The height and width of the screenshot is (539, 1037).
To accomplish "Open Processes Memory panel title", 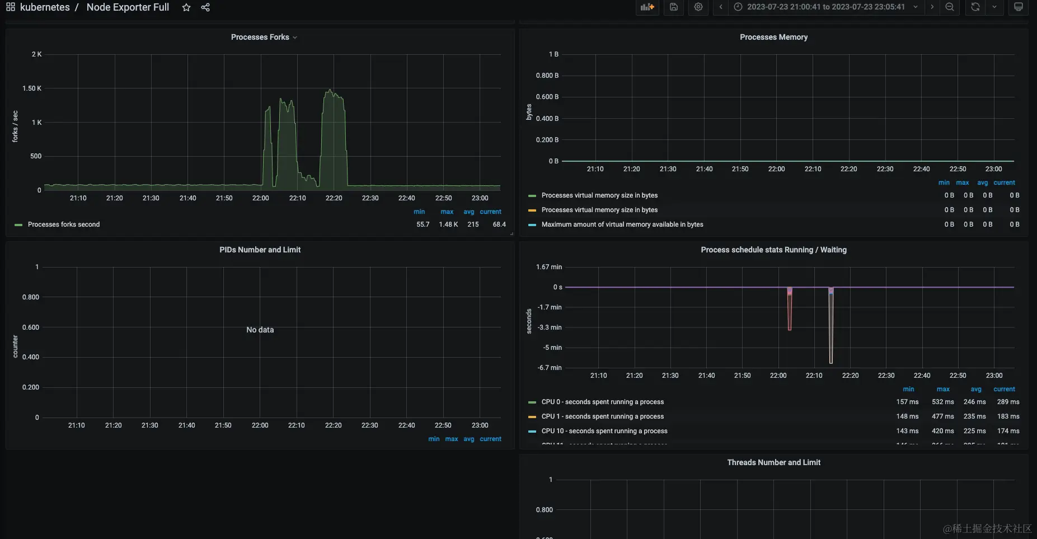I will (x=773, y=37).
